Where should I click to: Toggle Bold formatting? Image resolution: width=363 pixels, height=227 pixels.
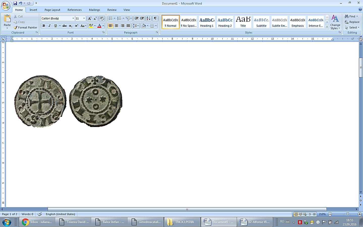click(x=44, y=26)
